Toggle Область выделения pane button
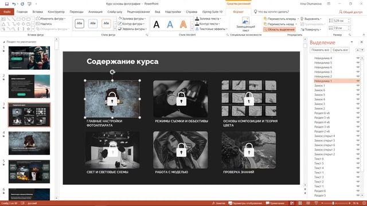The image size is (367, 206). coord(279,29)
